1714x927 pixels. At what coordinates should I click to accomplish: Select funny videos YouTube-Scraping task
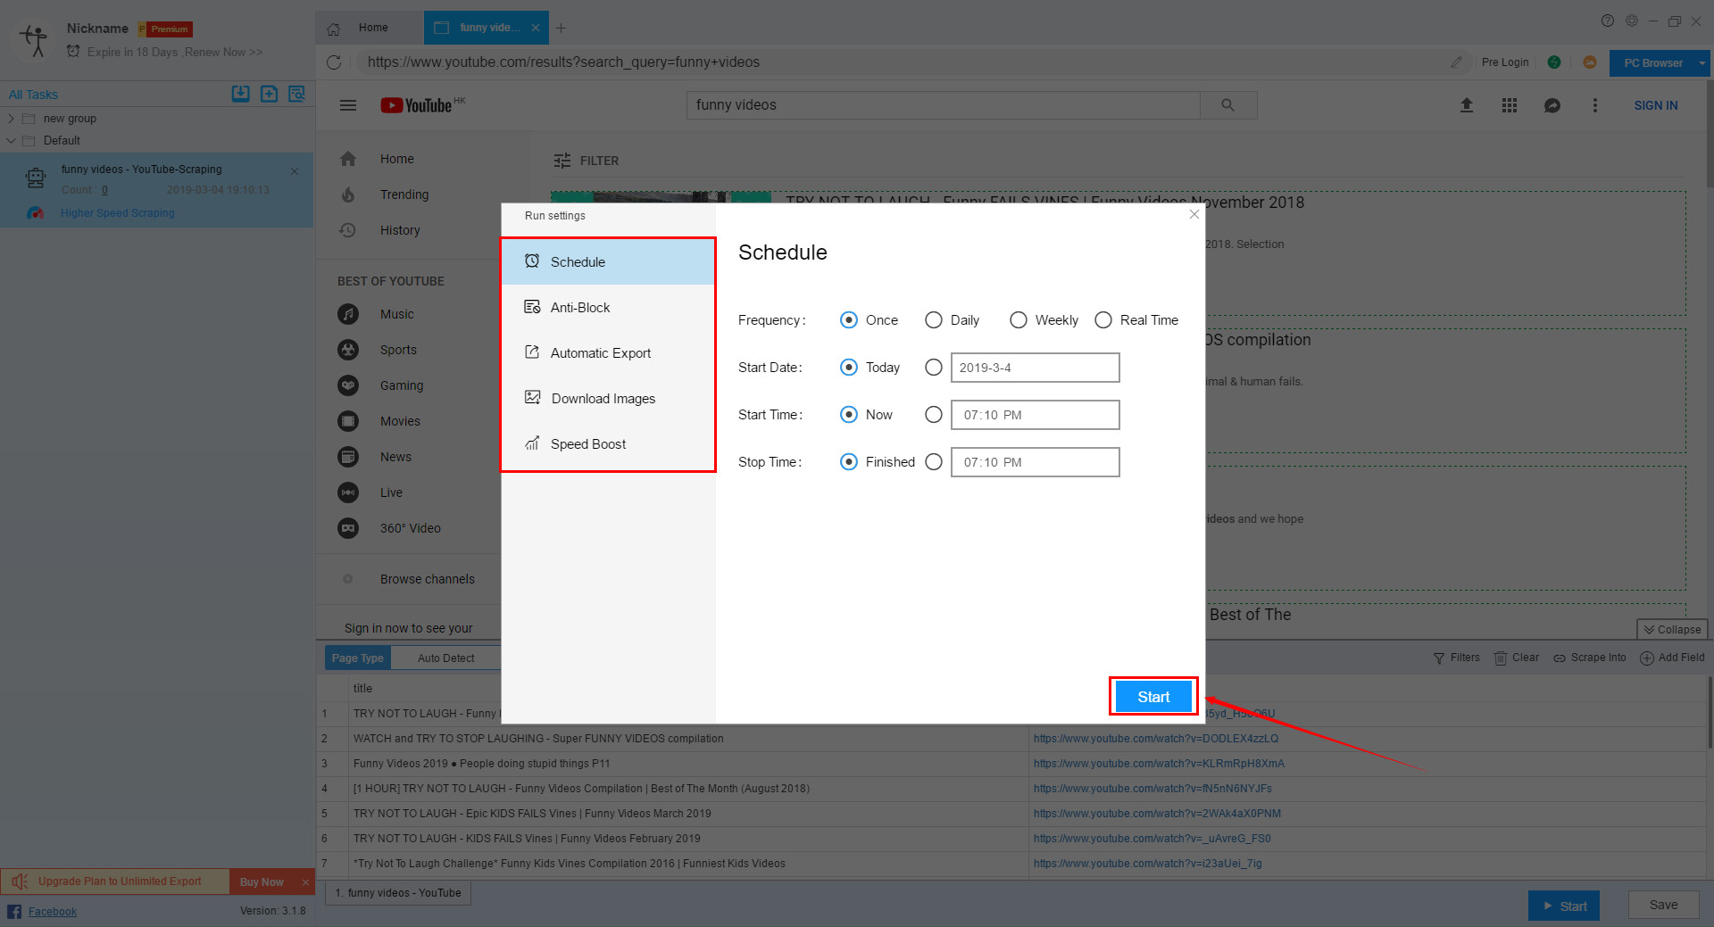[x=156, y=190]
